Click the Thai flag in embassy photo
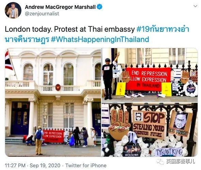 point(9,61)
